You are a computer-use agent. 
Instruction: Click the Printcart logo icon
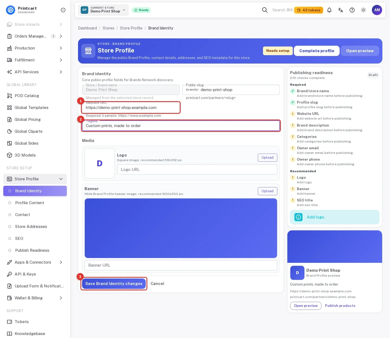[x=11, y=10]
